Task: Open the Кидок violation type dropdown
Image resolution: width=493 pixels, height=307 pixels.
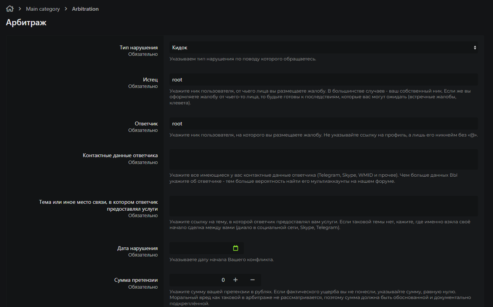Action: [x=323, y=48]
